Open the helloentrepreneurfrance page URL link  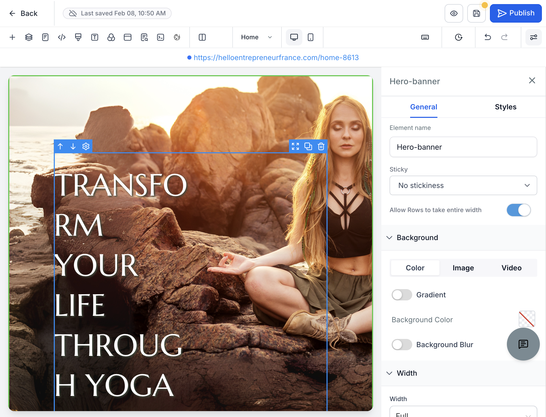point(276,58)
